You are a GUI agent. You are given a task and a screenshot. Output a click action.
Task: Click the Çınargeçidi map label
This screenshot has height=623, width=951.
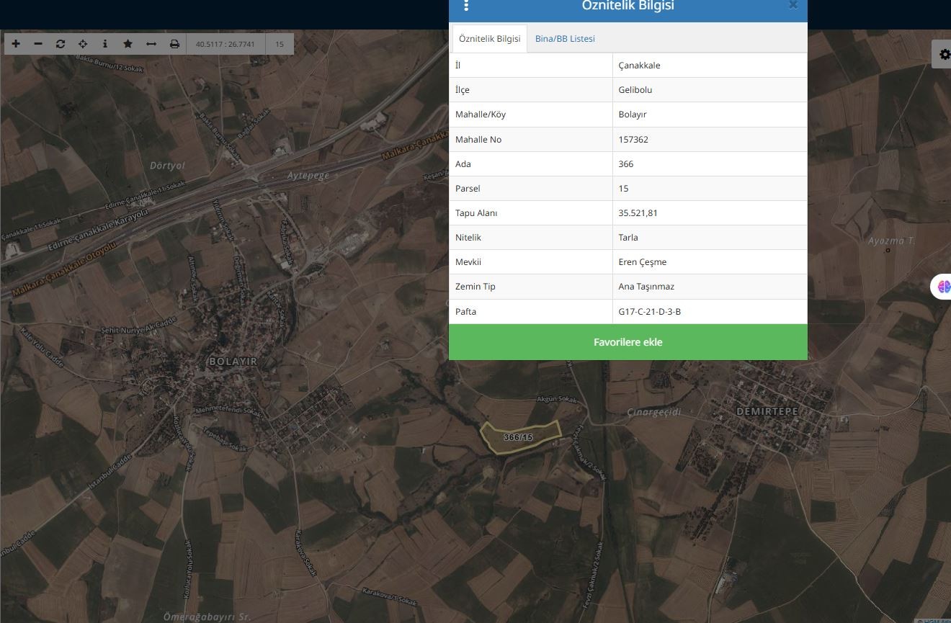click(653, 412)
